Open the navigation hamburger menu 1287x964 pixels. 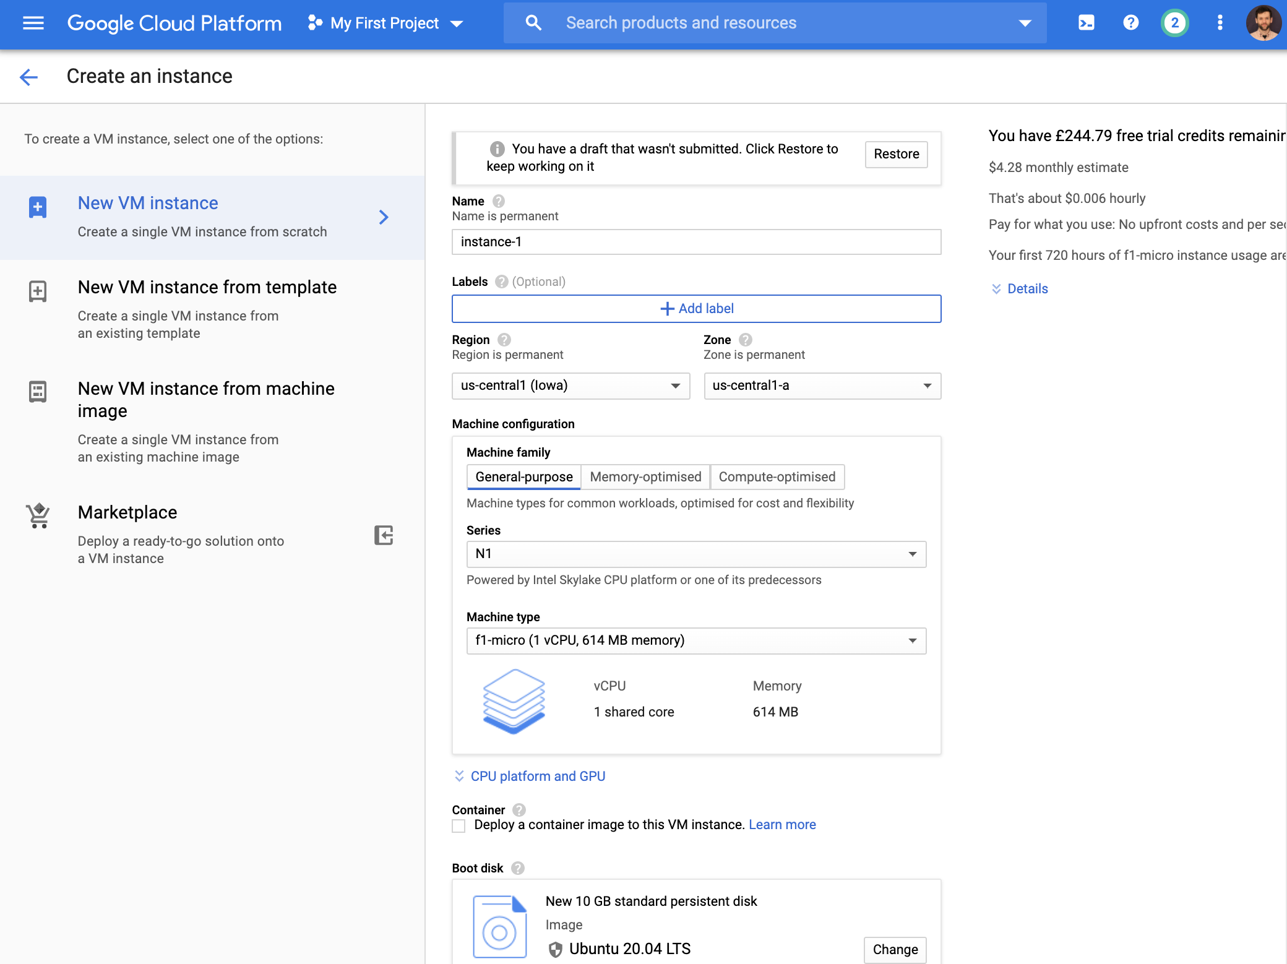(32, 23)
